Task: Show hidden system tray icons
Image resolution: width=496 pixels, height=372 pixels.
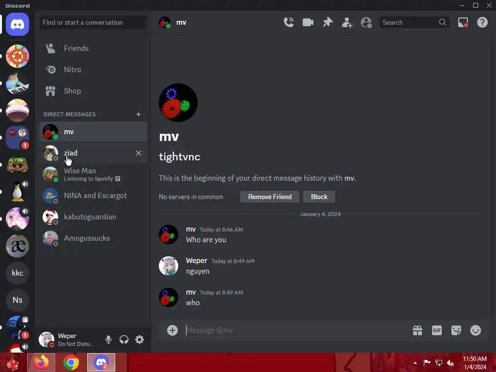Action: click(415, 362)
